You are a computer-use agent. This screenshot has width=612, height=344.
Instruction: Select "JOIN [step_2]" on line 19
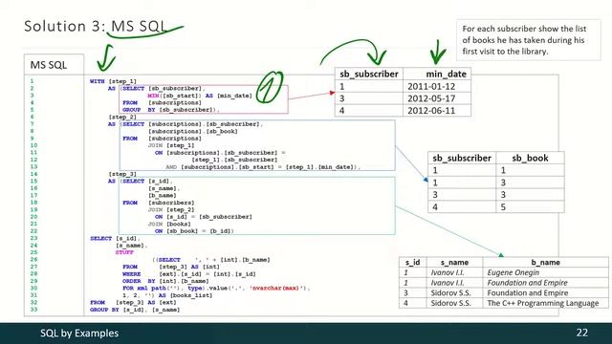[x=171, y=209]
